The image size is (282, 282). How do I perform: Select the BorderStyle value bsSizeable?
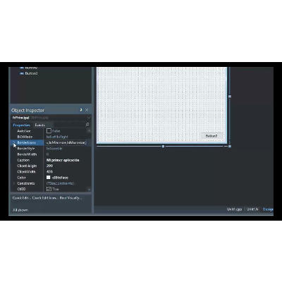[x=54, y=149]
